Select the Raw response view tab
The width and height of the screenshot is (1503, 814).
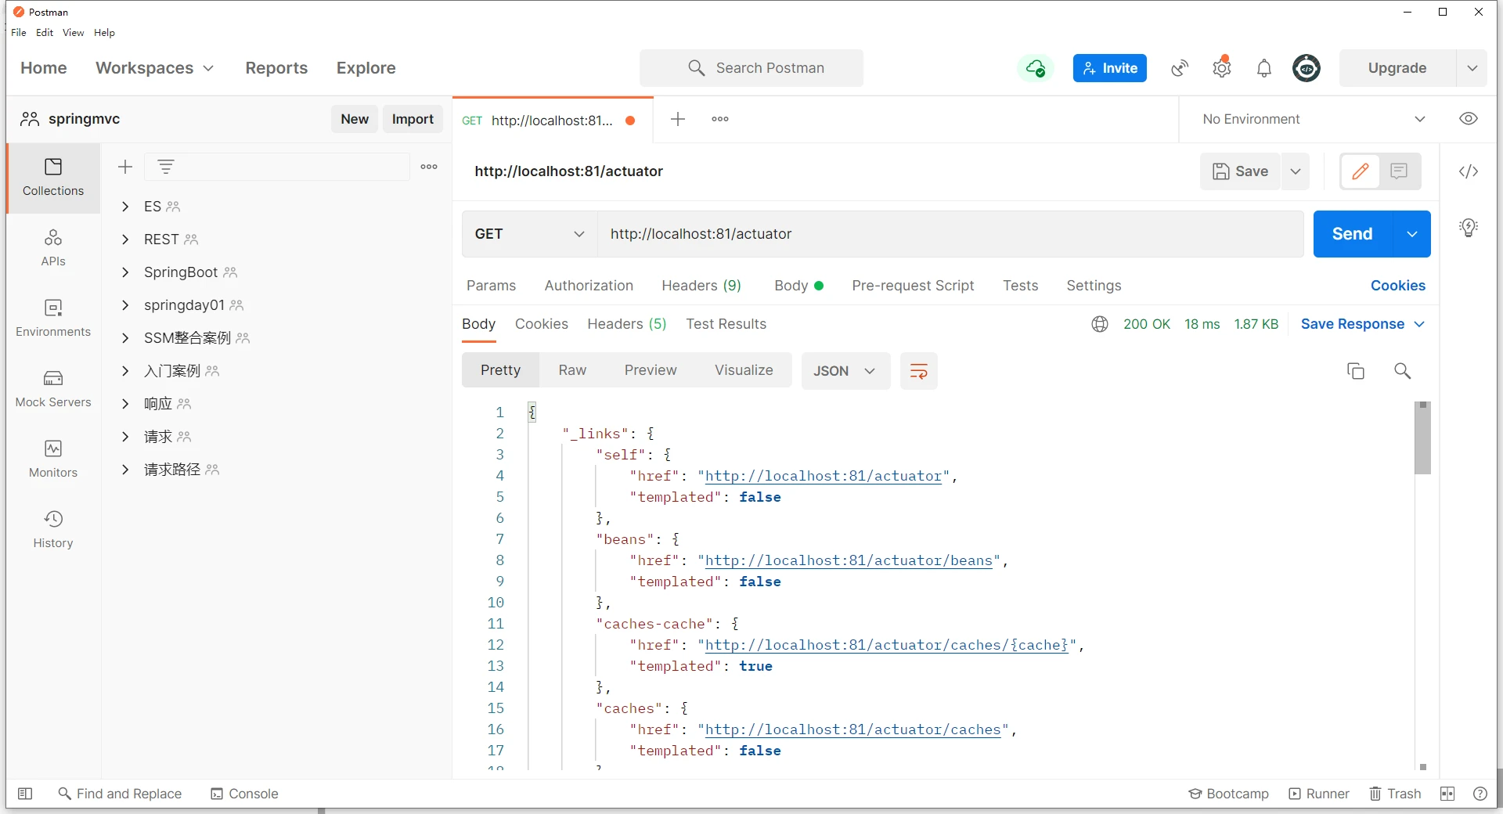click(572, 370)
